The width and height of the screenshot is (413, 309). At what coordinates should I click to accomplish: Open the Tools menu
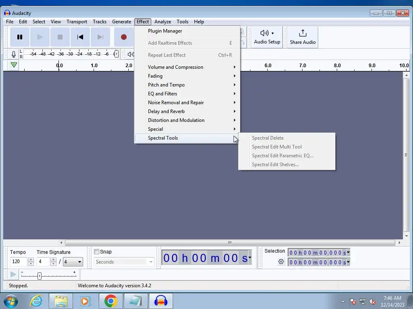(182, 22)
